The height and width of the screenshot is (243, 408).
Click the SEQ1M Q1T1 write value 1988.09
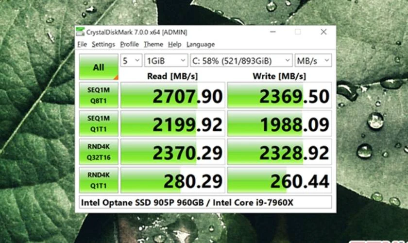[x=279, y=123]
